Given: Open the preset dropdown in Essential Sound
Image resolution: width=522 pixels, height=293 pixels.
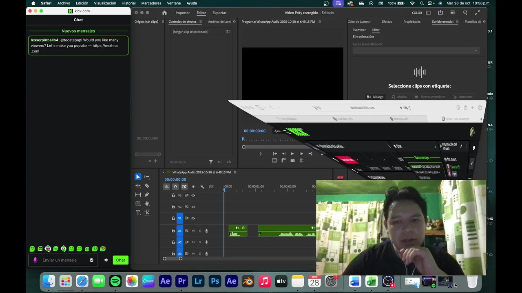Looking at the screenshot, I should tap(416, 50).
